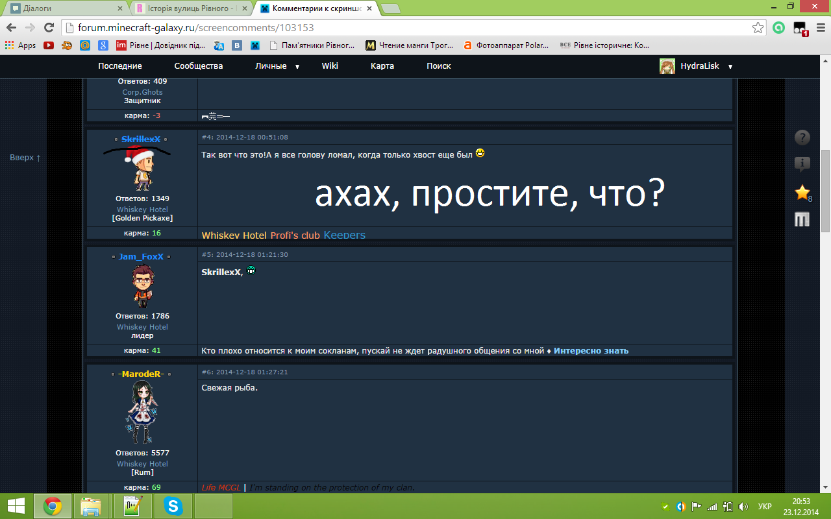Image resolution: width=831 pixels, height=519 pixels.
Task: Go back with the browser back arrow
Action: [11, 28]
